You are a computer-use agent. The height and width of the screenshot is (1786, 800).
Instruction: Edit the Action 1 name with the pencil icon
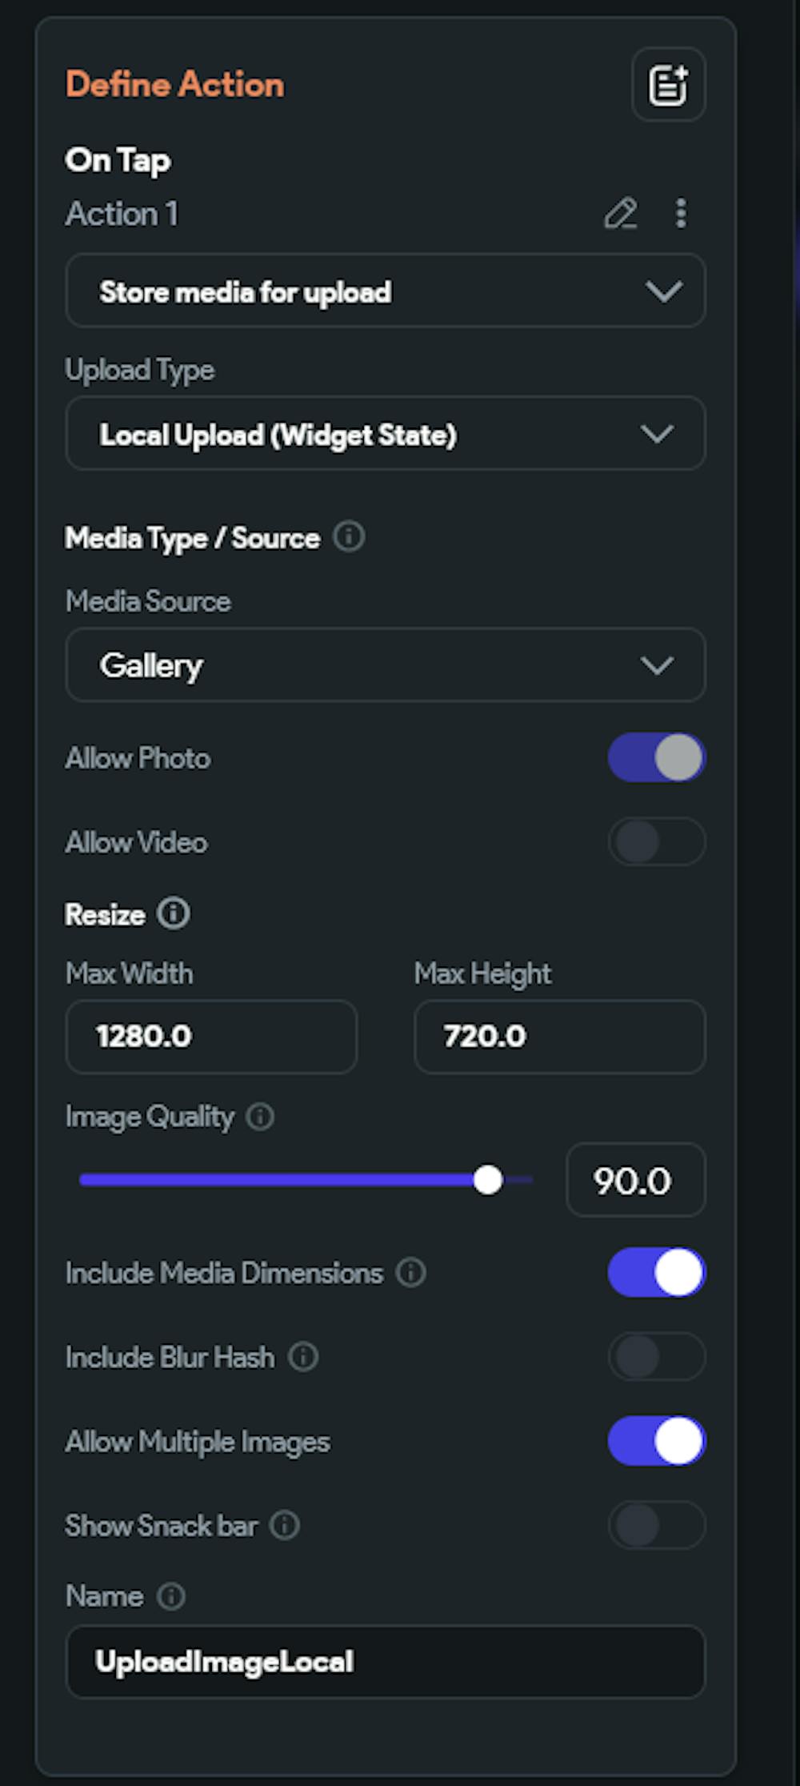pos(620,214)
